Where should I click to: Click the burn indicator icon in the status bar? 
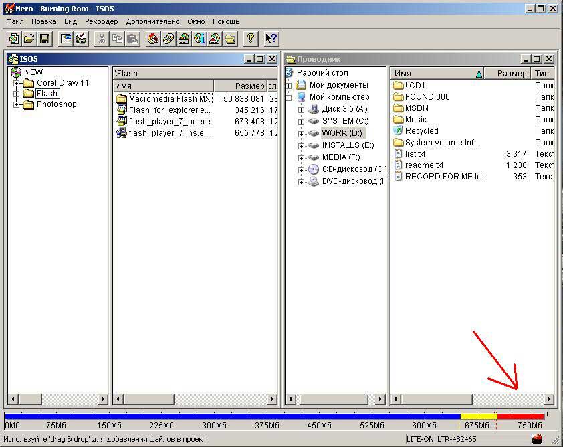tap(537, 439)
